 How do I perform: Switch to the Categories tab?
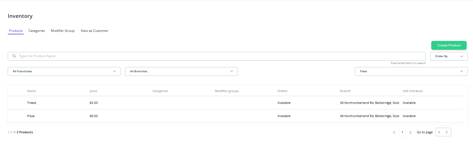click(x=36, y=31)
